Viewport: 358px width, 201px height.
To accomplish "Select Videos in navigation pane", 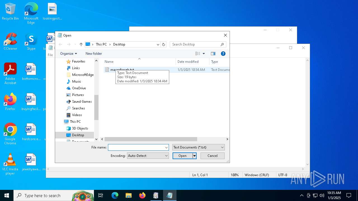I will (77, 115).
